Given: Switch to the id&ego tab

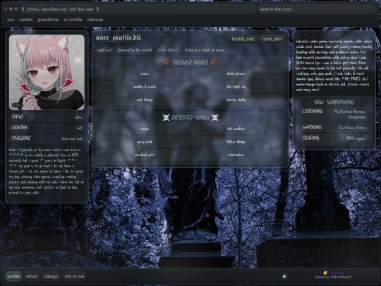Looking at the screenshot, I should [x=51, y=277].
